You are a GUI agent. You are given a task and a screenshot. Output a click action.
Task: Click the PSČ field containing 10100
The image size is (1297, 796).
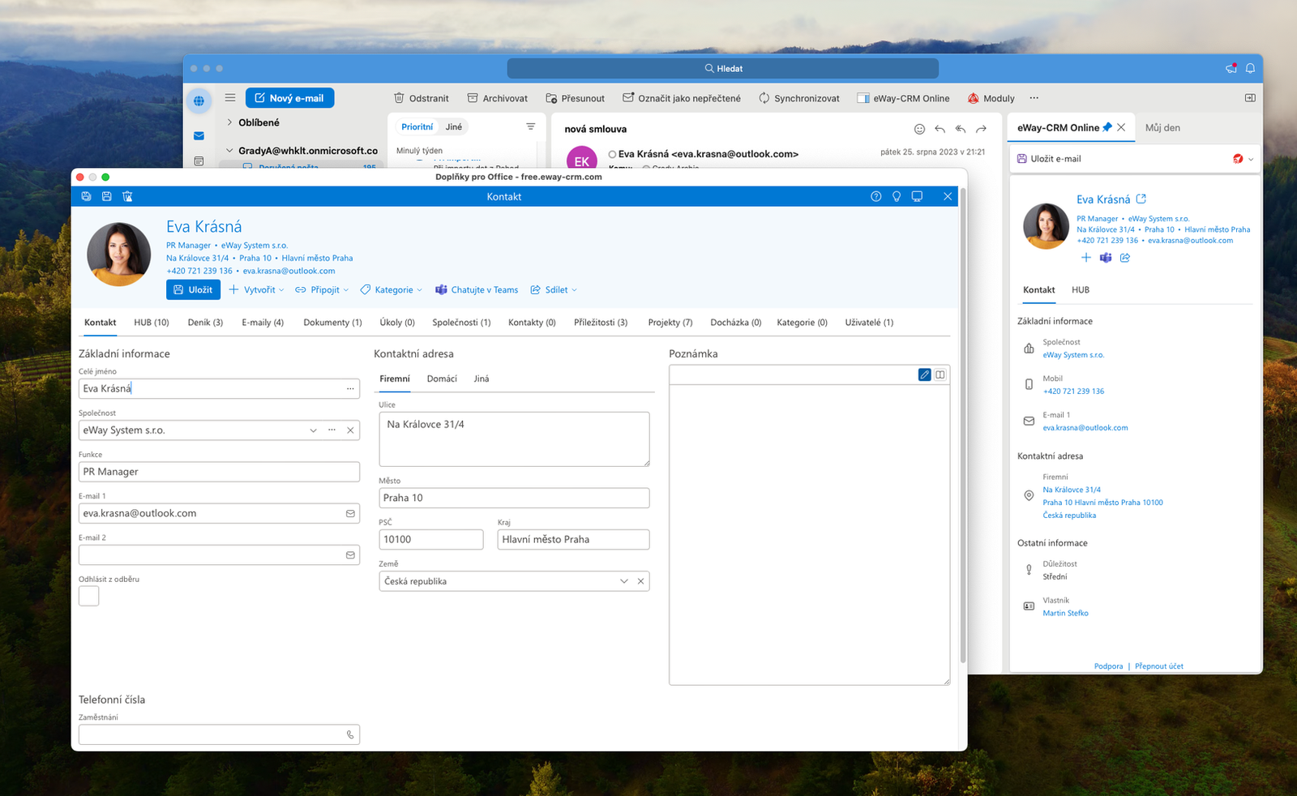(431, 539)
